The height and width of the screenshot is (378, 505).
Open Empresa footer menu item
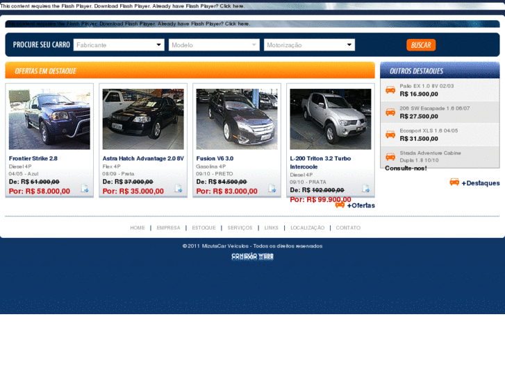(168, 227)
